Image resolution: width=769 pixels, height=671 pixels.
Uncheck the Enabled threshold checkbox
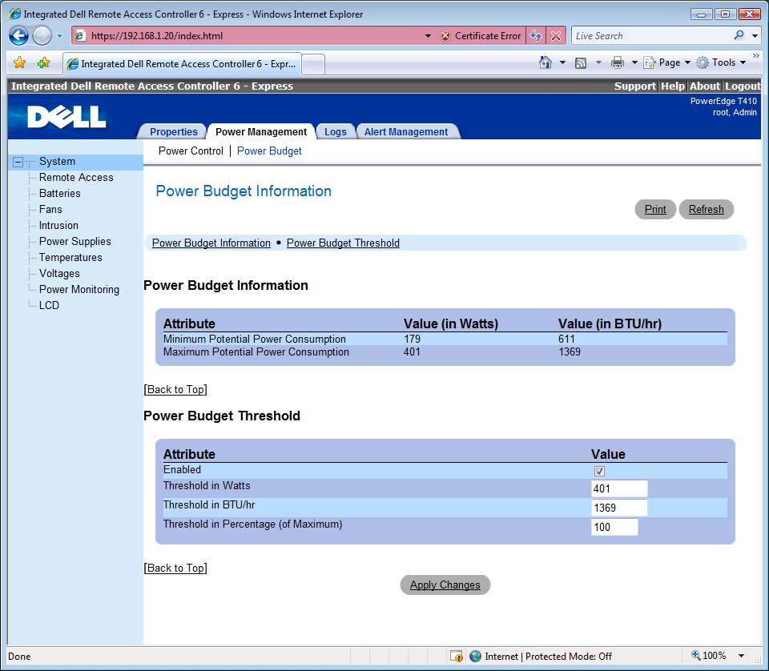[599, 471]
